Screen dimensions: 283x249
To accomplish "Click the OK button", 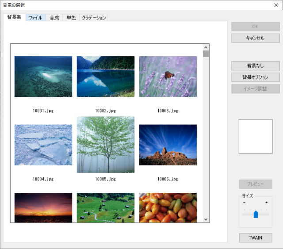I will point(256,27).
